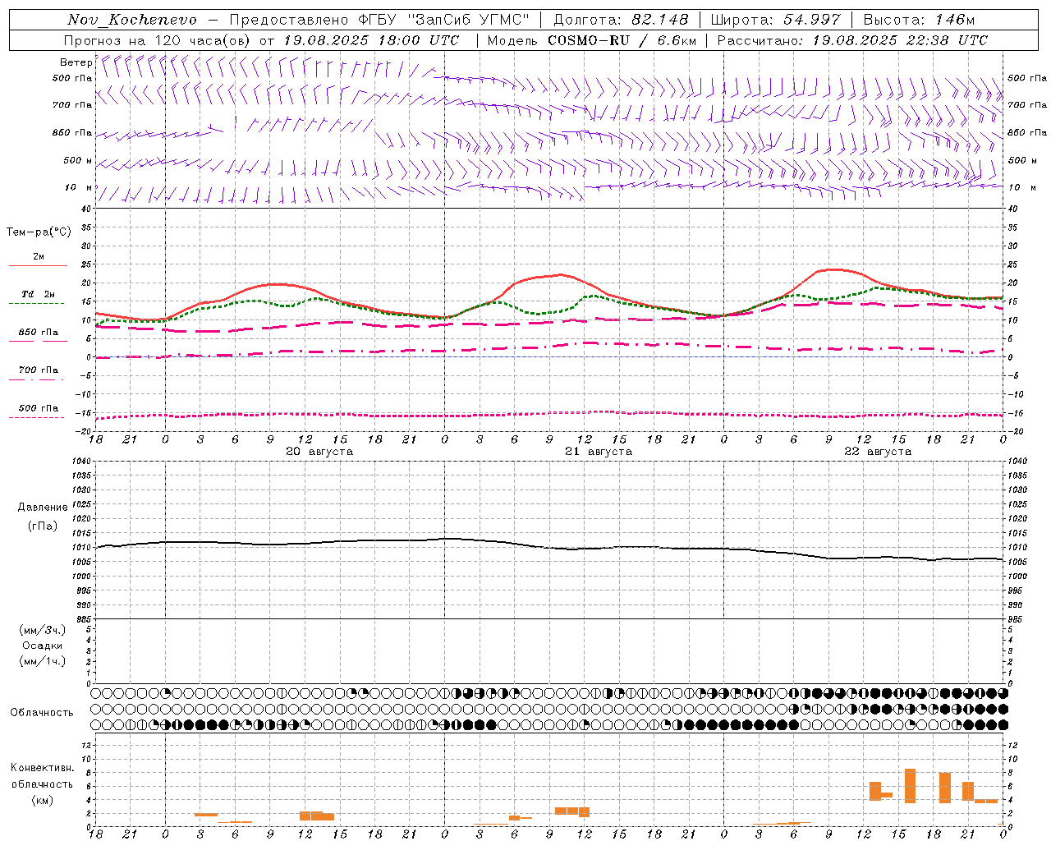The image size is (1051, 841).
Task: Click the 850 гПа entry in the temperature legend
Action: coord(39,332)
